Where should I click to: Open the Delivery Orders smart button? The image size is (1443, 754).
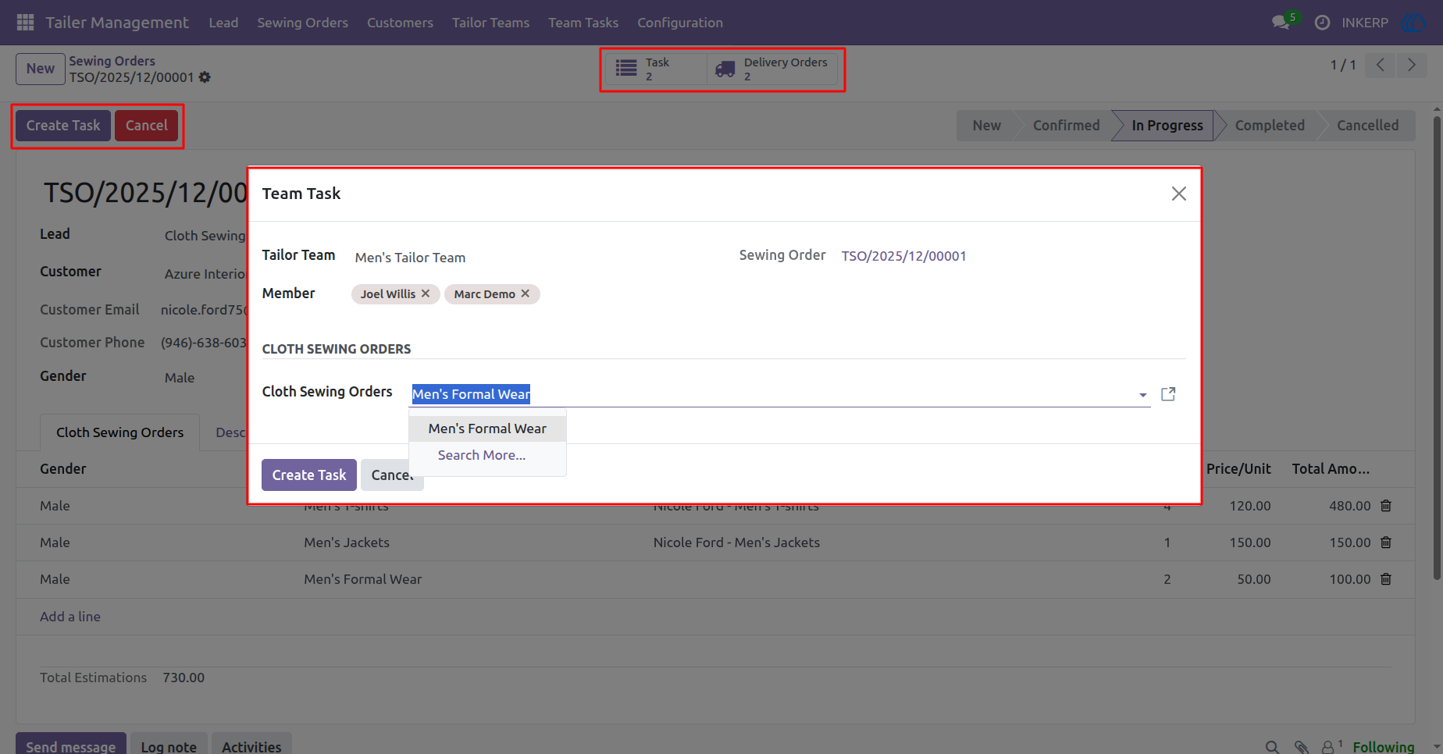click(x=772, y=69)
